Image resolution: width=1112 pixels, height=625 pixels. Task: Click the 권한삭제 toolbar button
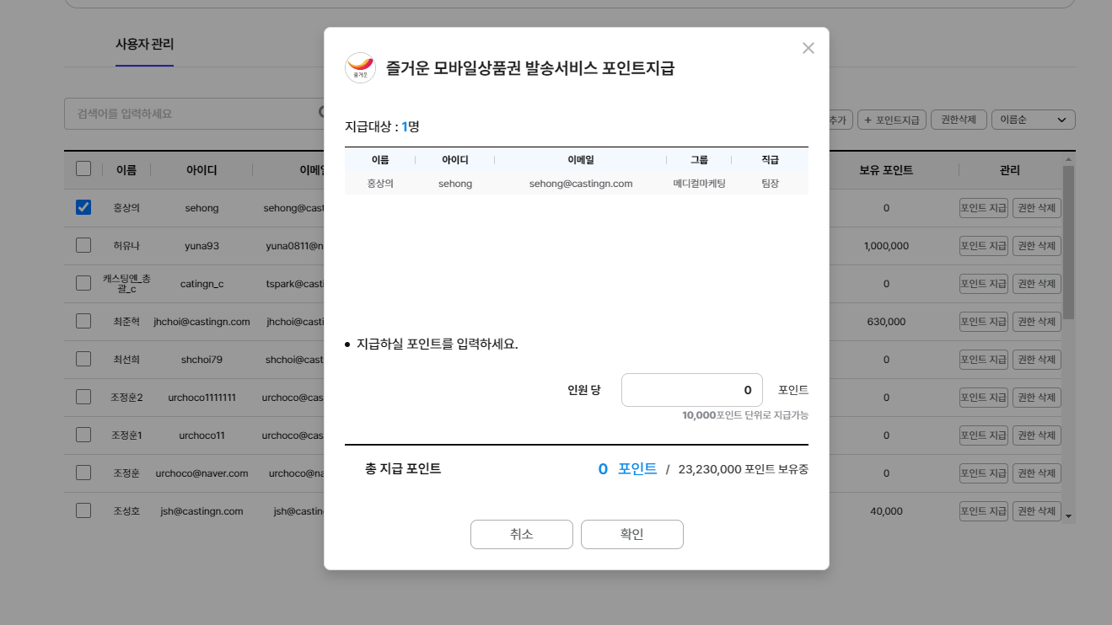point(959,120)
